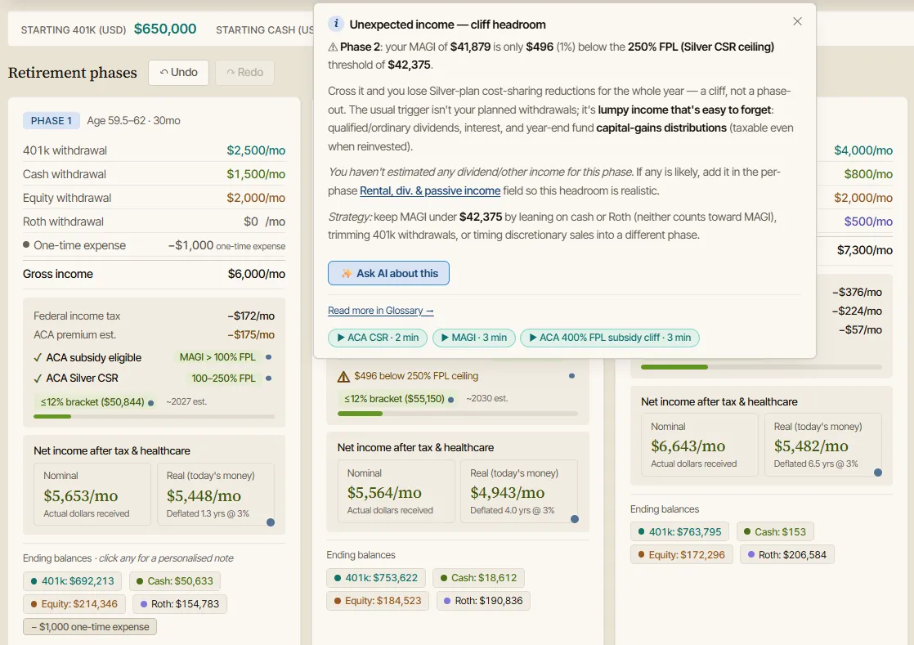Screen dimensions: 914x645
Task: Close the cliff headroom popup
Action: (x=797, y=21)
